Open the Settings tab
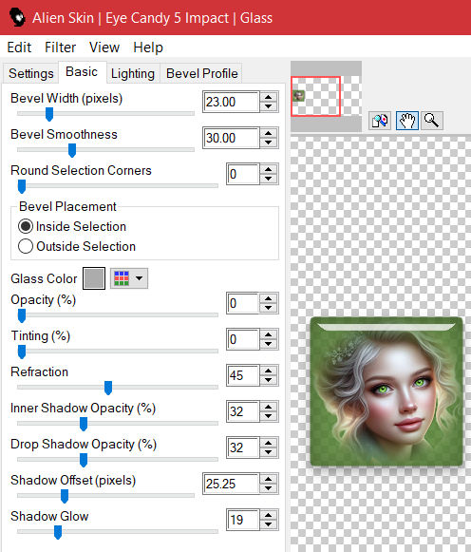The width and height of the screenshot is (471, 552). [x=31, y=73]
